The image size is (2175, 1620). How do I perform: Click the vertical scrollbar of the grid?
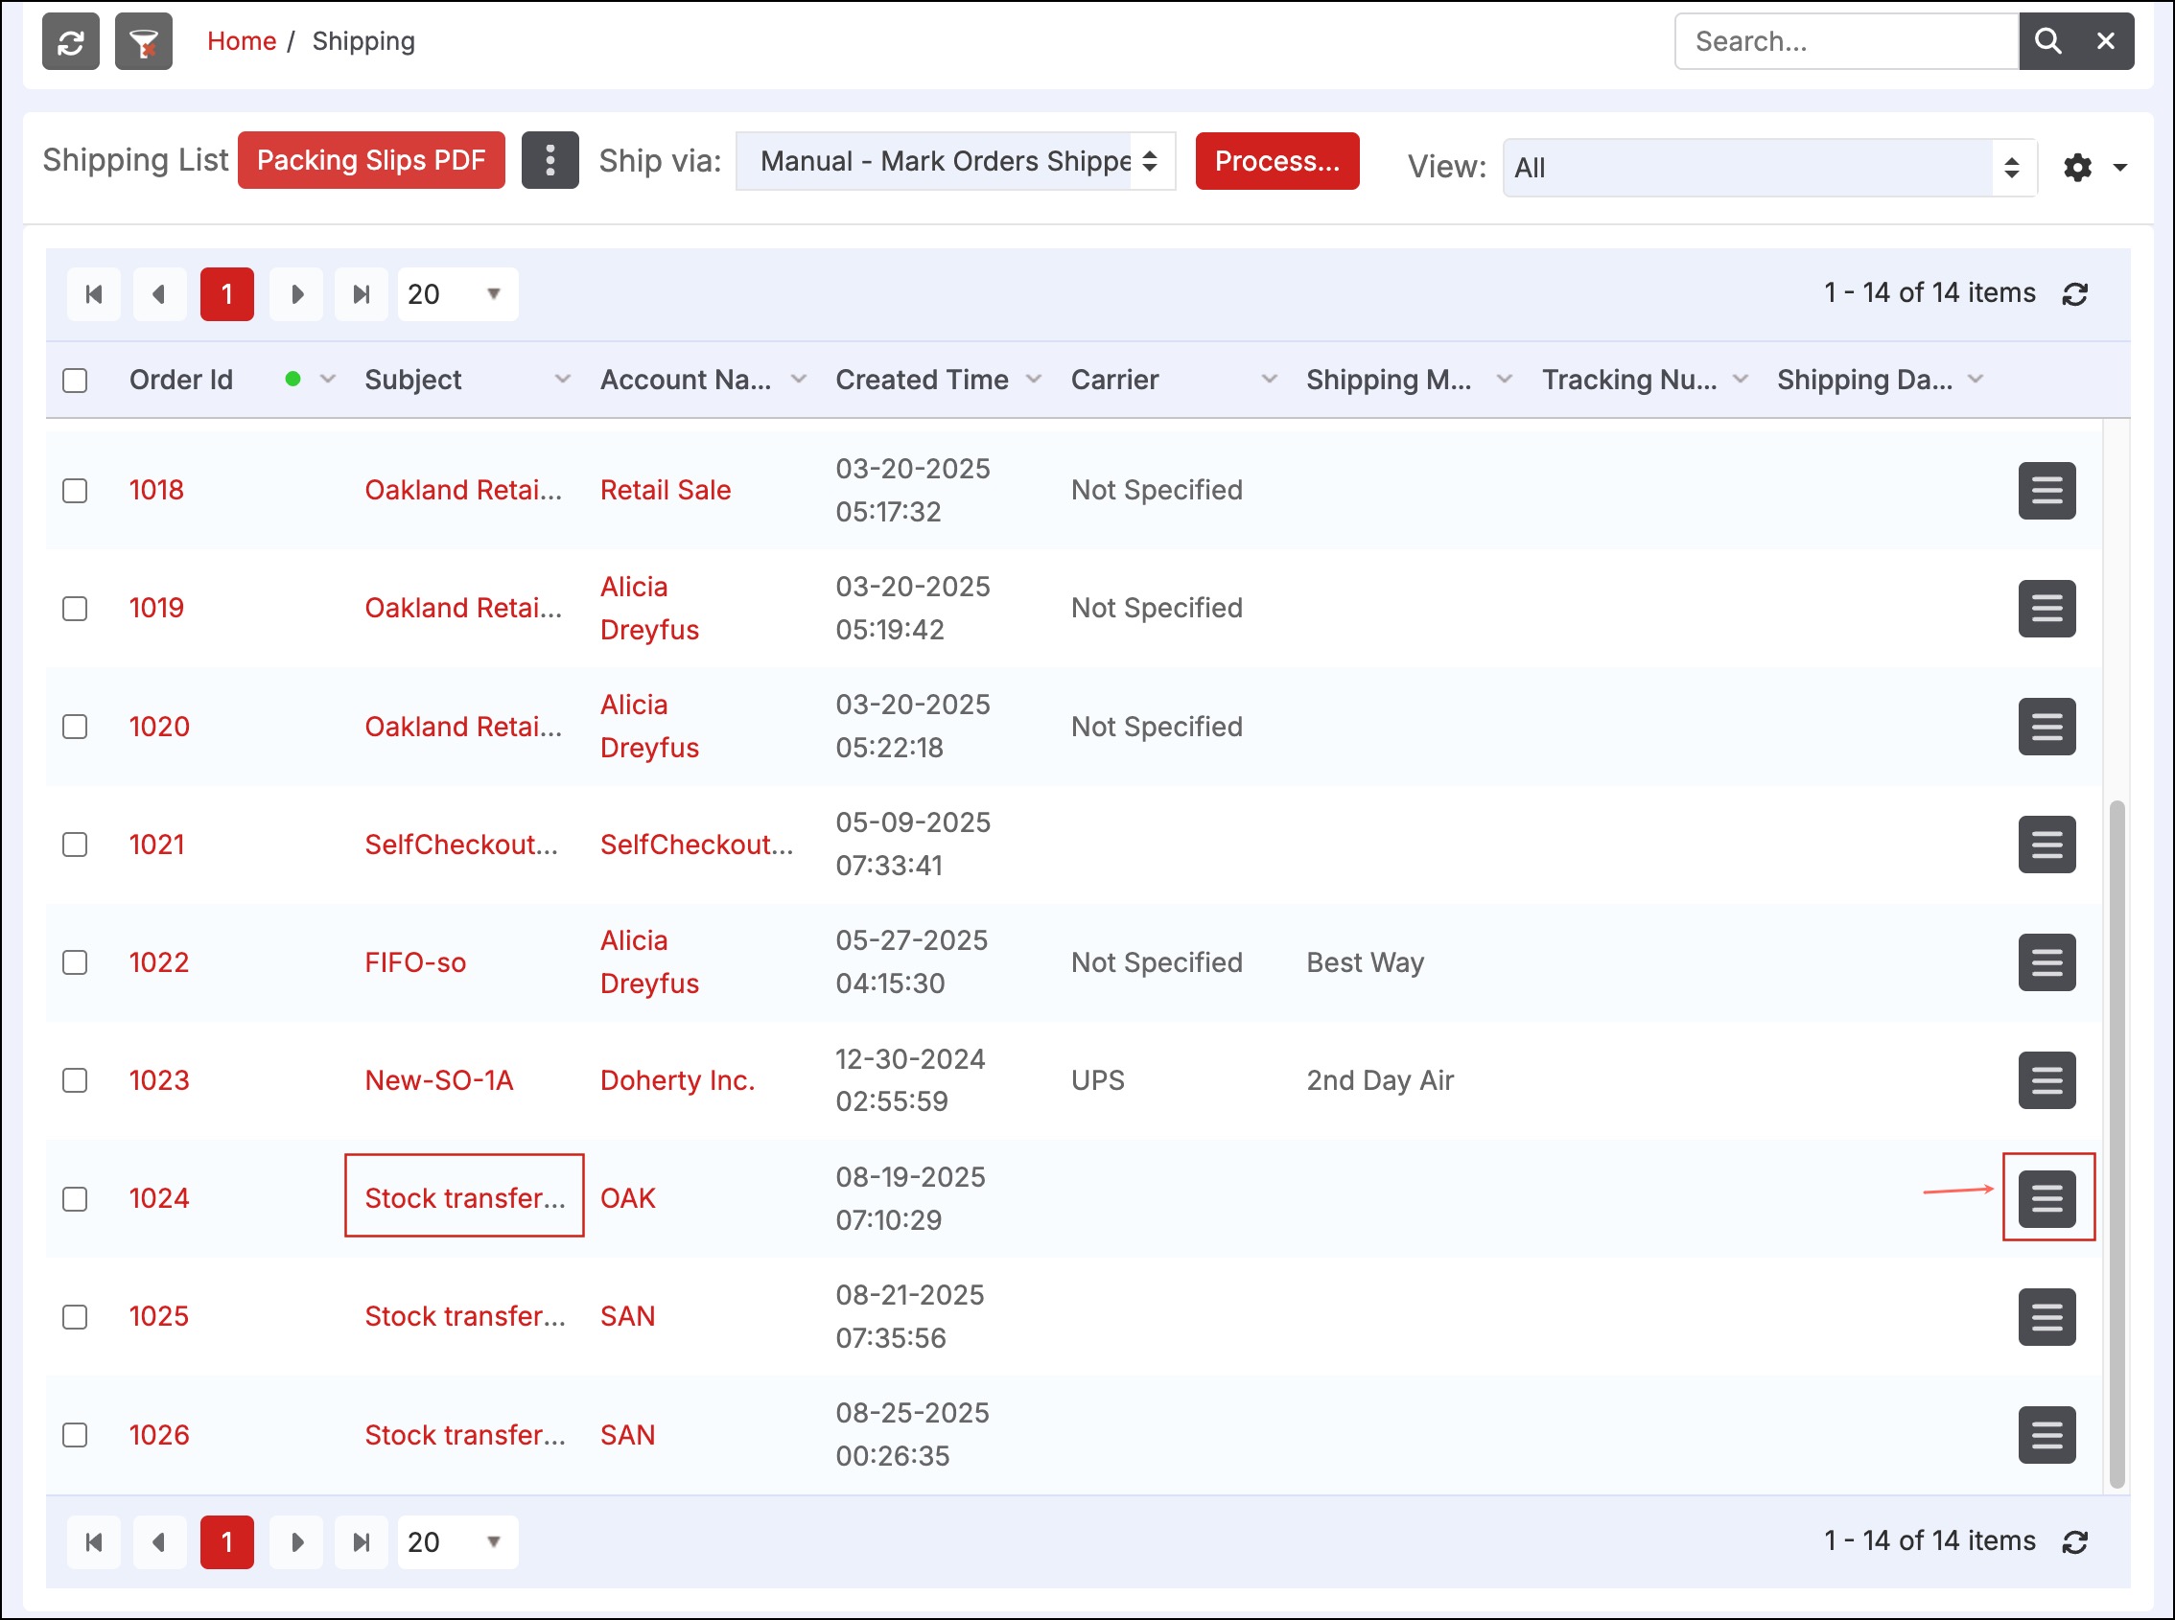(2117, 1145)
